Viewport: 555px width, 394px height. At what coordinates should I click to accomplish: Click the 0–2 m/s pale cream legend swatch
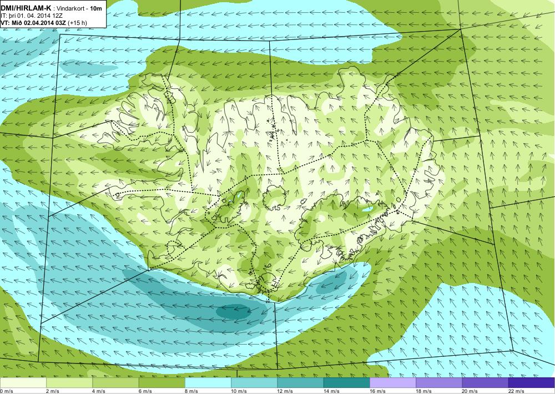coord(23,383)
